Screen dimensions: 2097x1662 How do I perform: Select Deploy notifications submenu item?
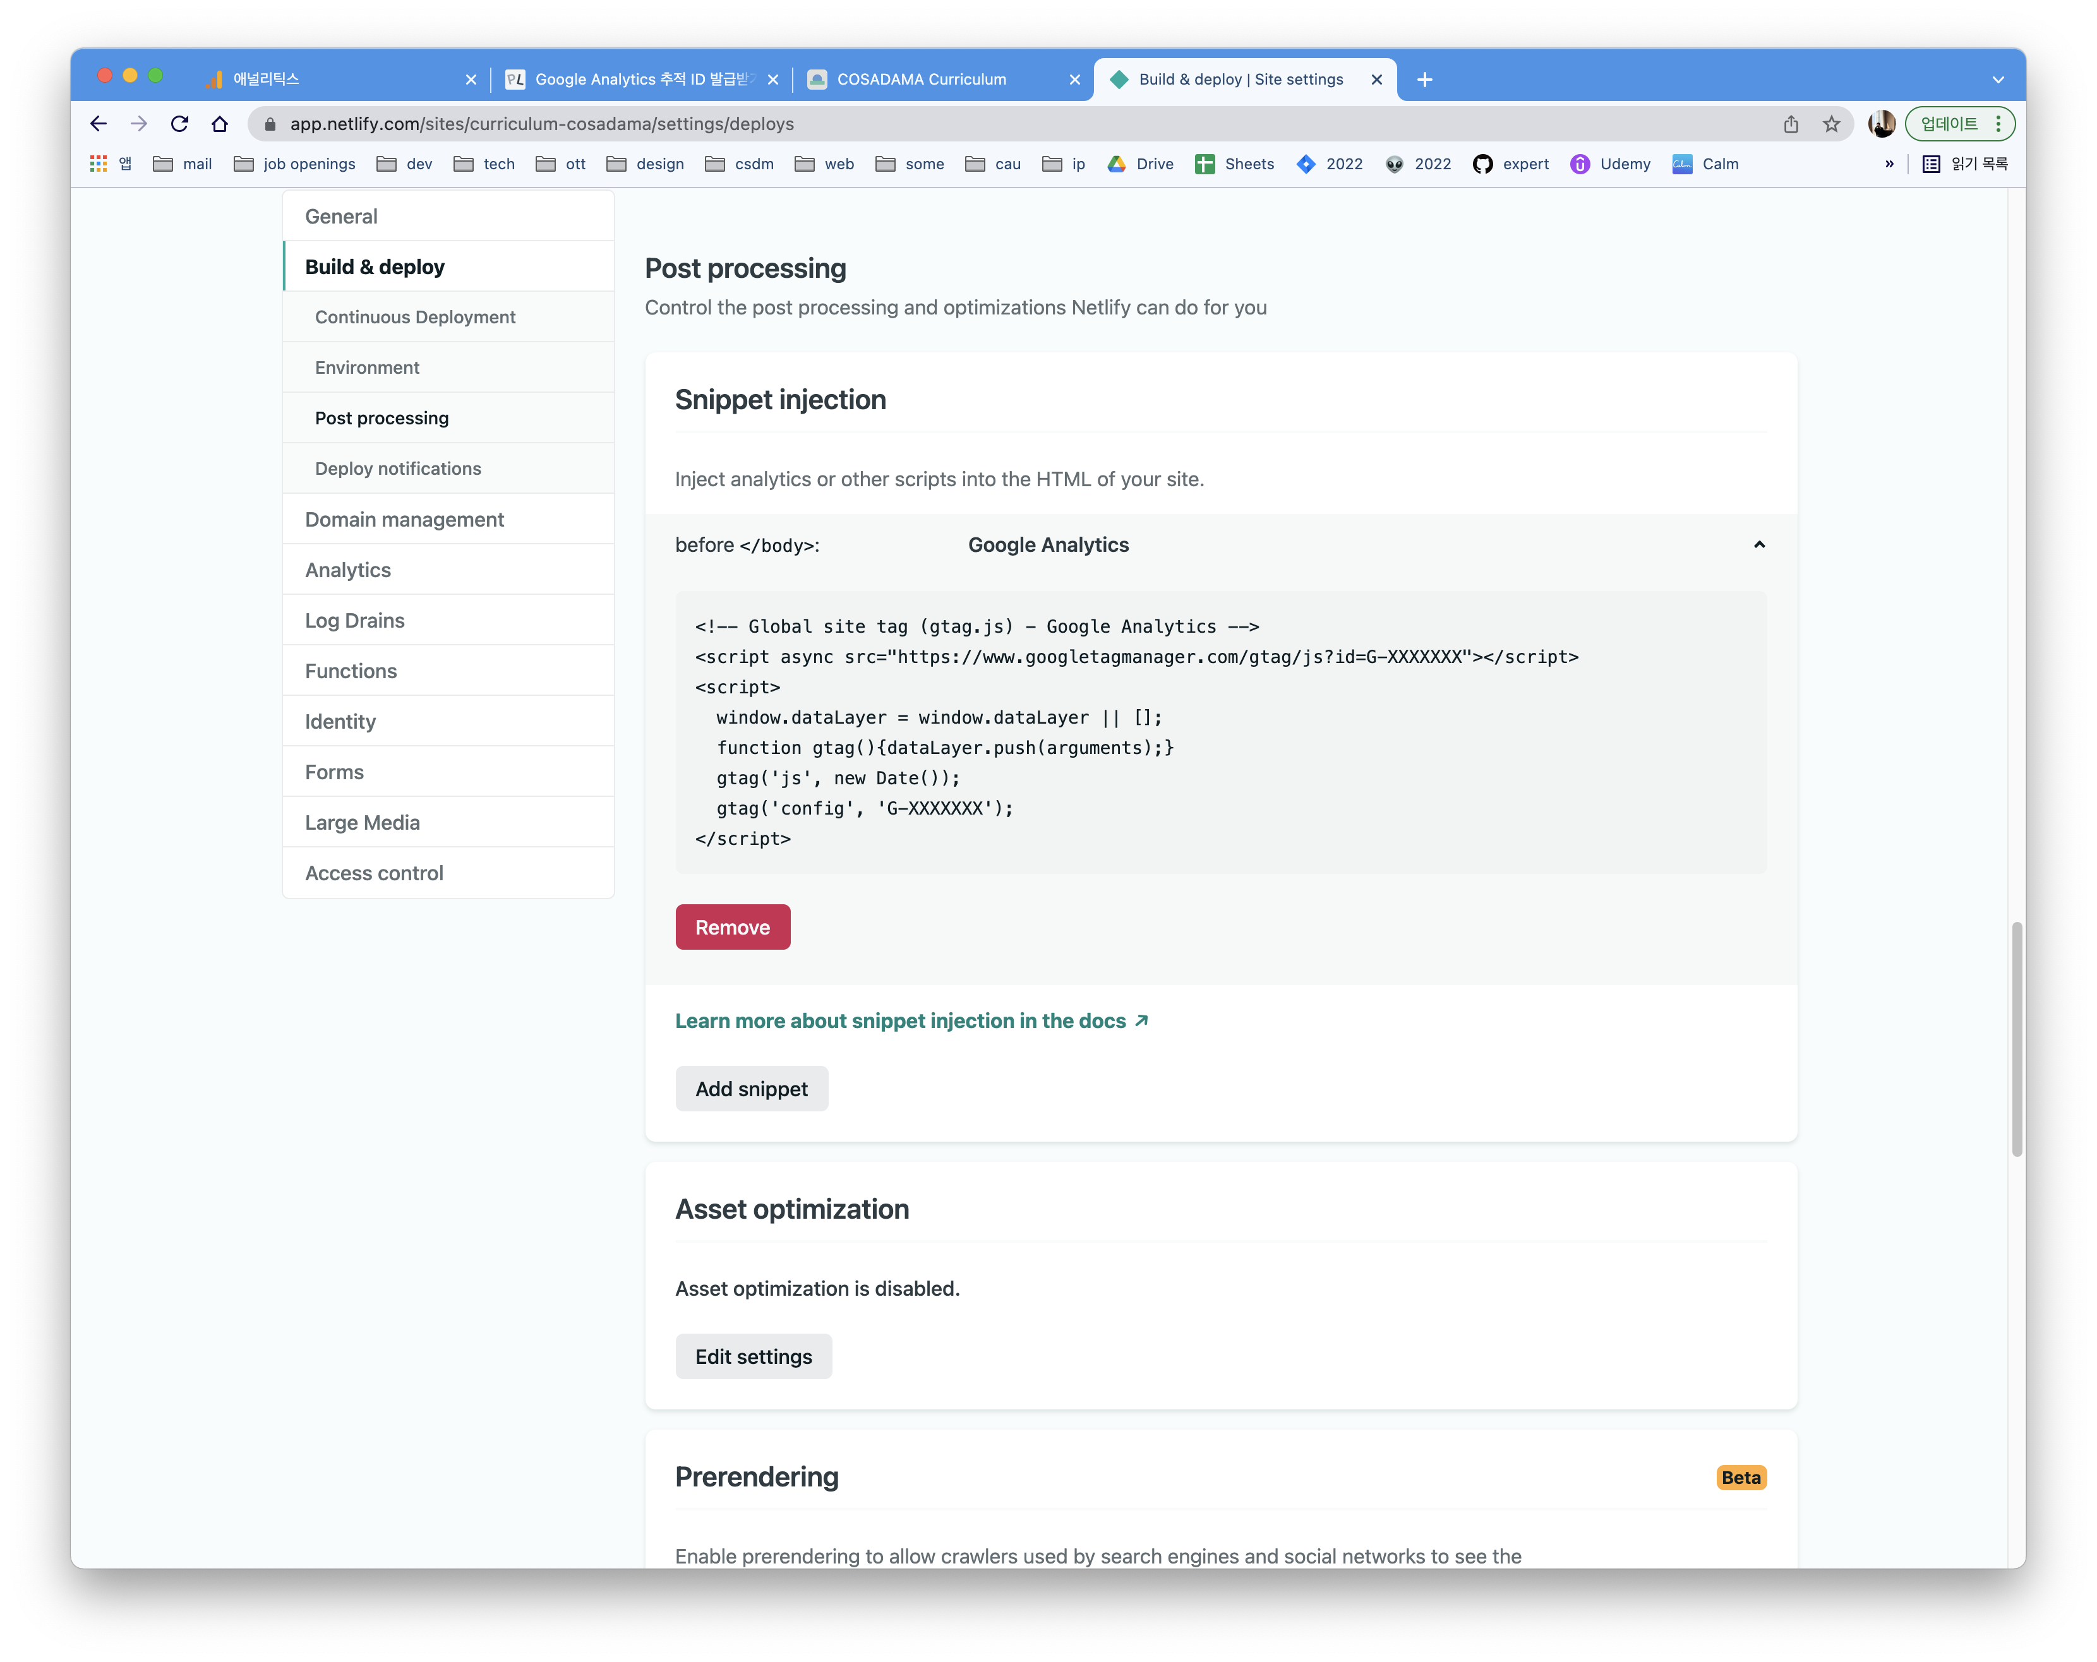coord(398,469)
